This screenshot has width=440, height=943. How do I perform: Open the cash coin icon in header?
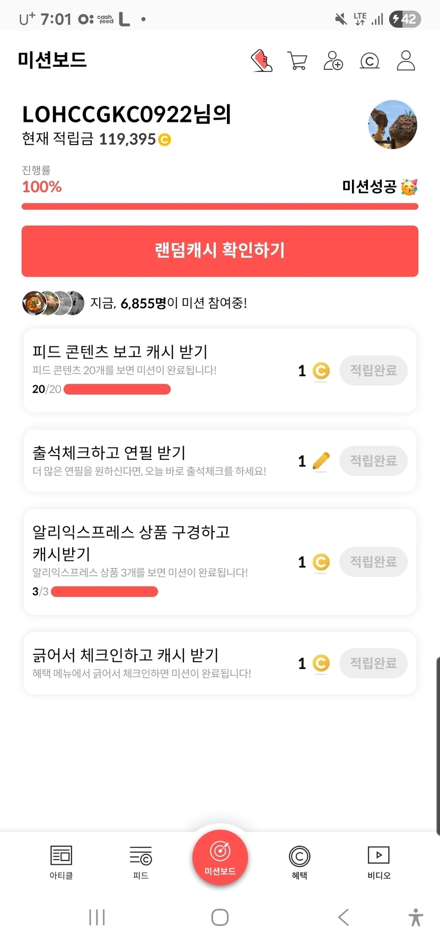click(369, 61)
